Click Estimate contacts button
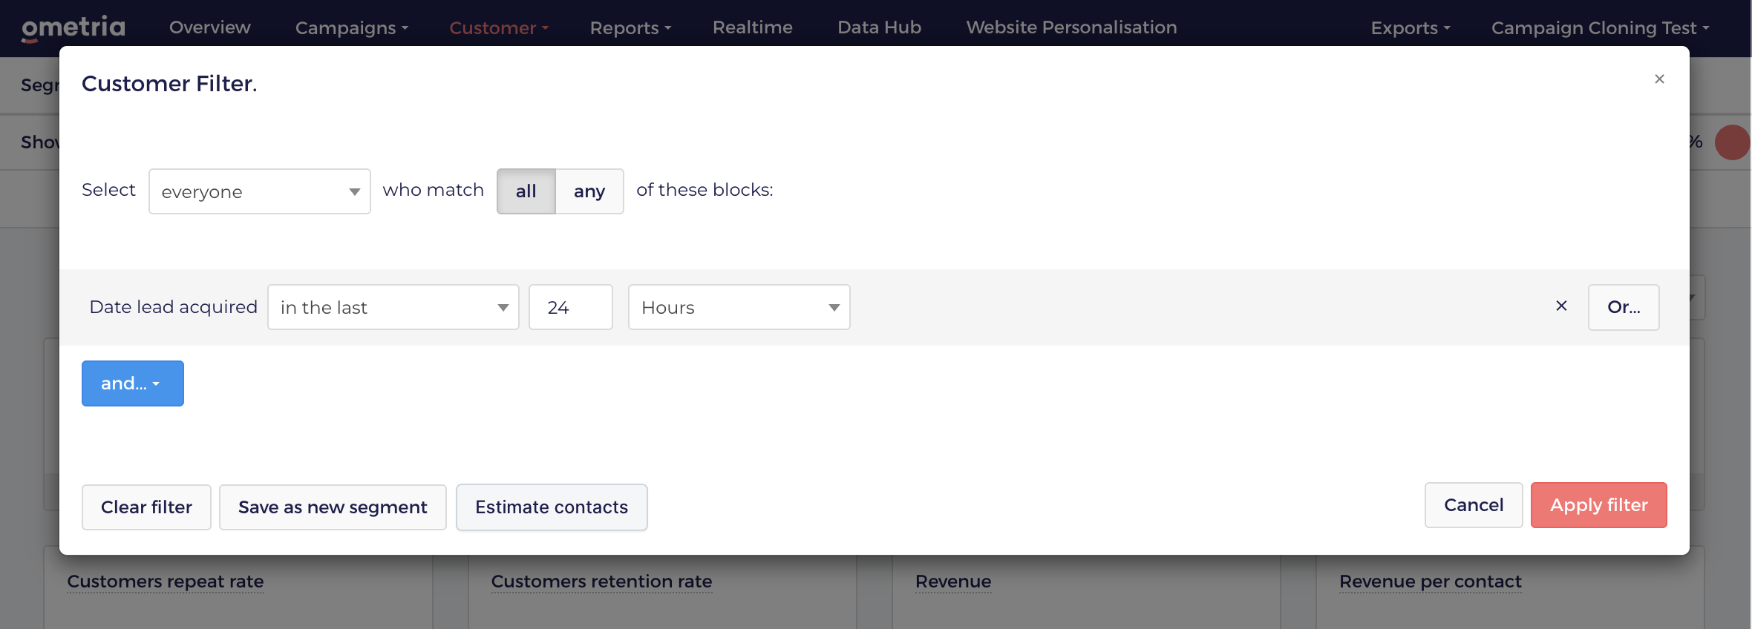This screenshot has width=1752, height=629. [552, 507]
